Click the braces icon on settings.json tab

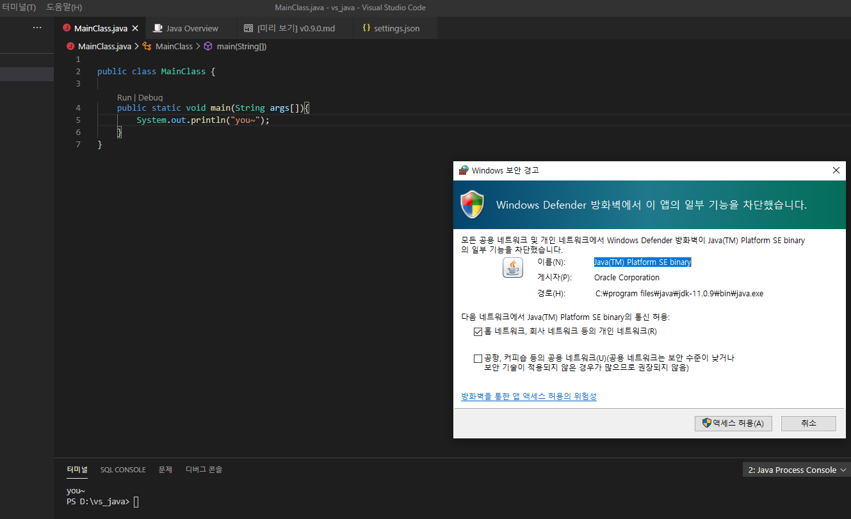click(x=366, y=28)
